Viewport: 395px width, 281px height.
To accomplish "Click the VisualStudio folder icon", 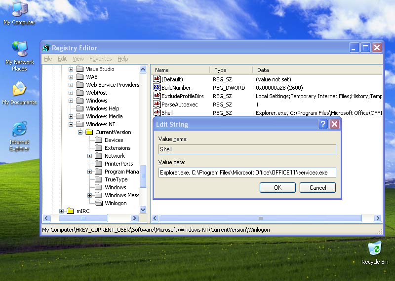I will pos(80,69).
